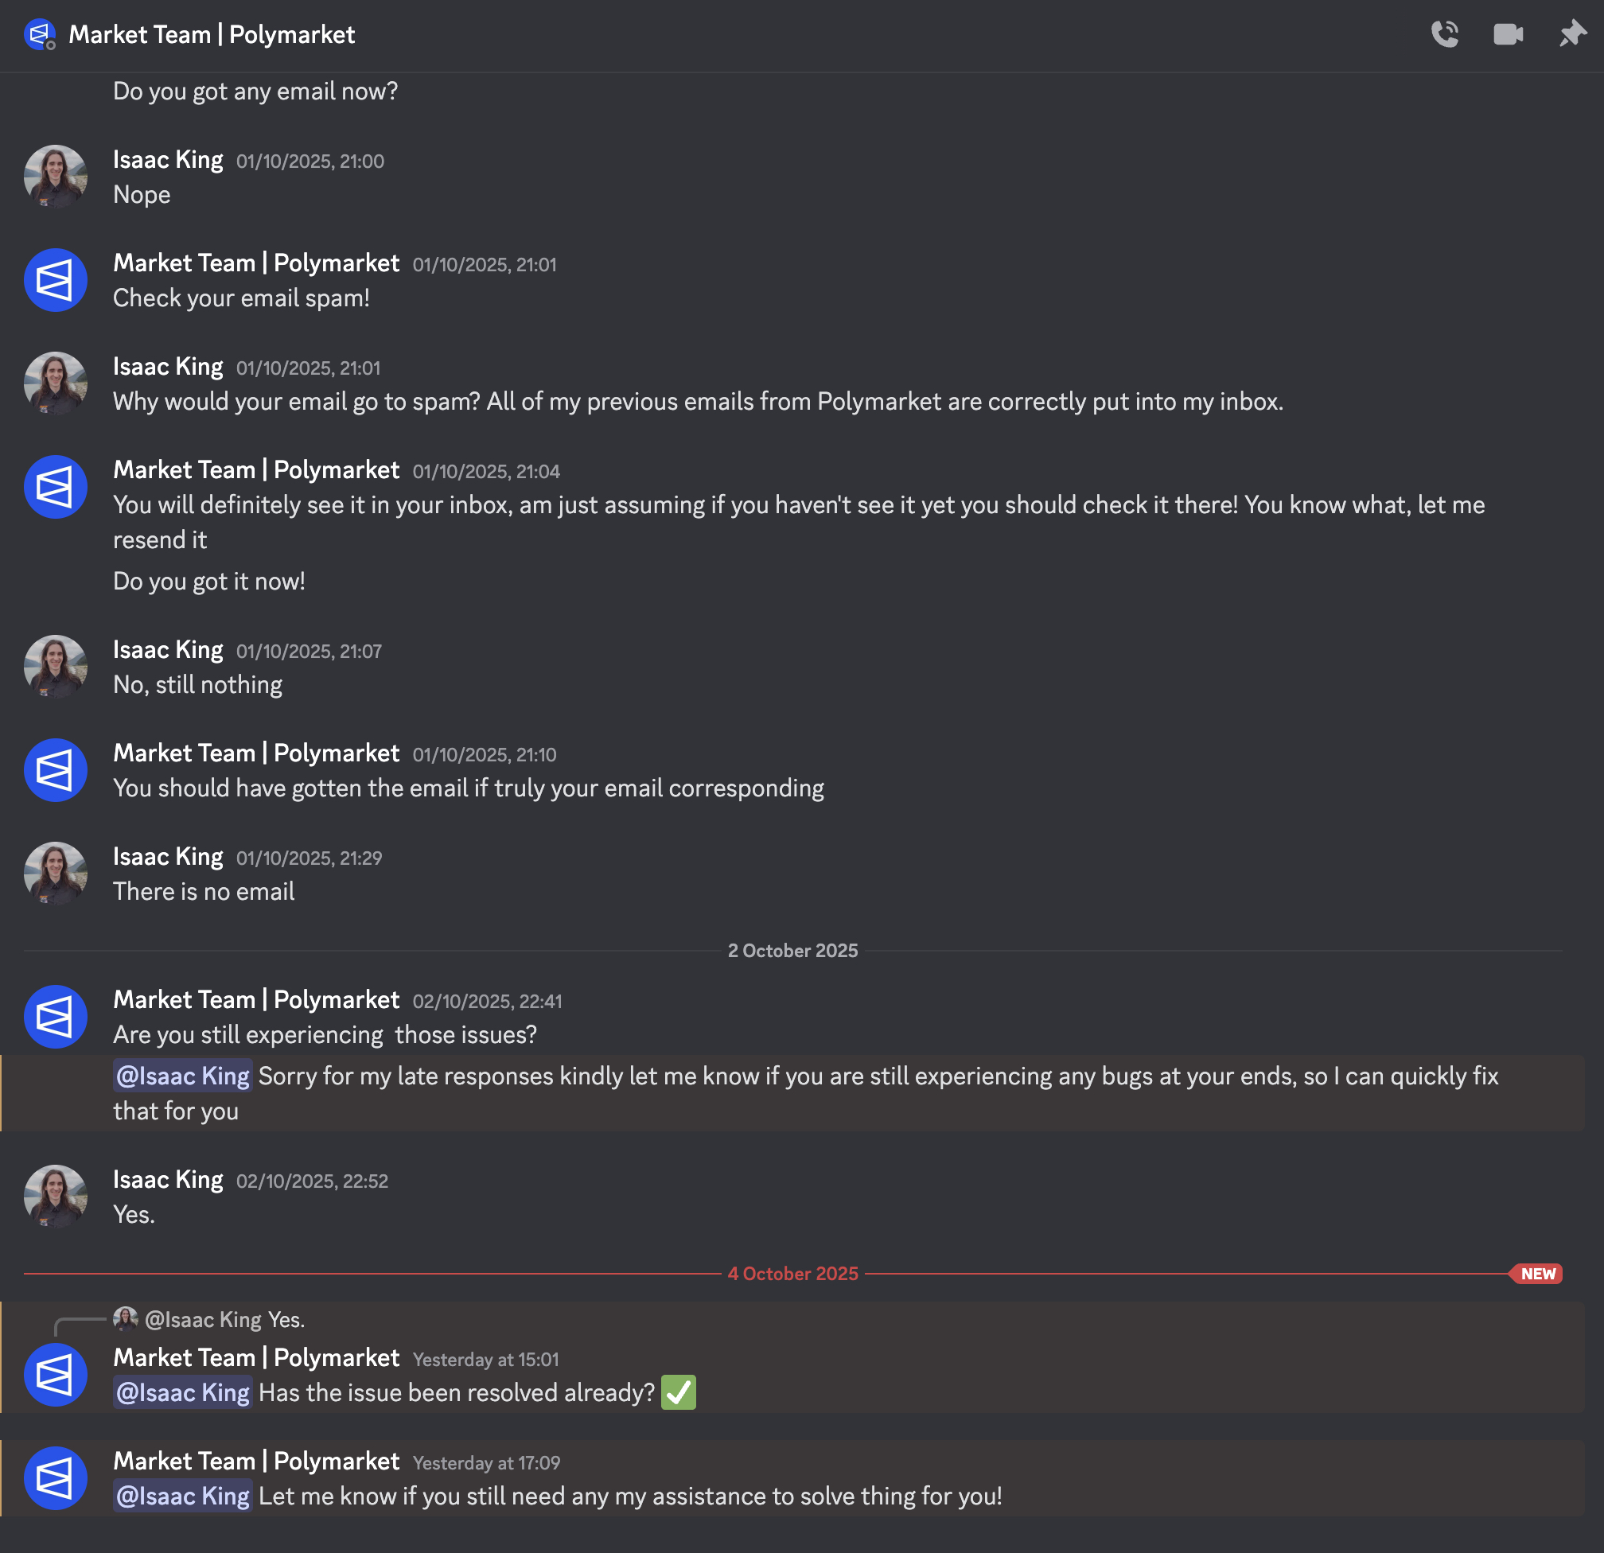Click the @Isaac King mention before "Let me know"
The height and width of the screenshot is (1553, 1604).
182,1497
